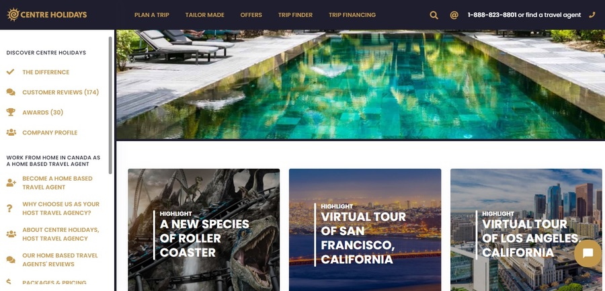Click the search magnifier icon in header
The image size is (605, 291).
click(434, 15)
